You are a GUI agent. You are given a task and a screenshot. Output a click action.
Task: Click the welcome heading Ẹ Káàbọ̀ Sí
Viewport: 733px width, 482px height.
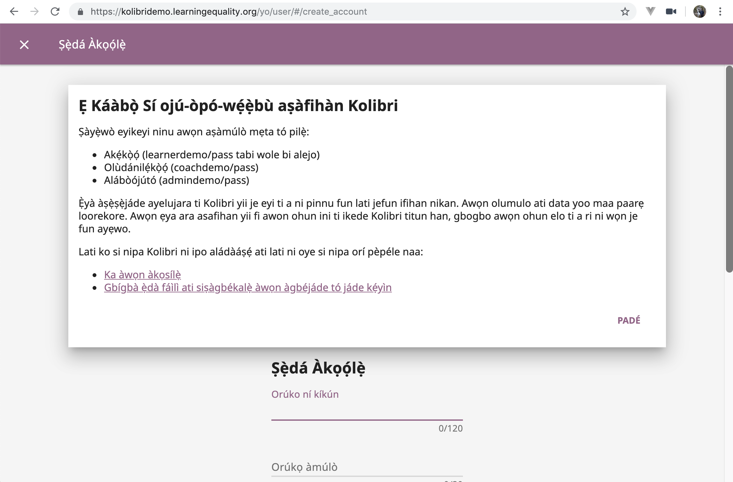point(238,106)
